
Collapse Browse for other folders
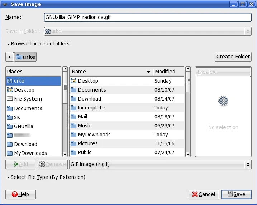(8, 44)
